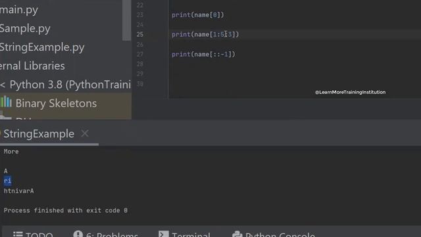Switch to StringExample run tab
This screenshot has width=421, height=237.
(x=39, y=134)
